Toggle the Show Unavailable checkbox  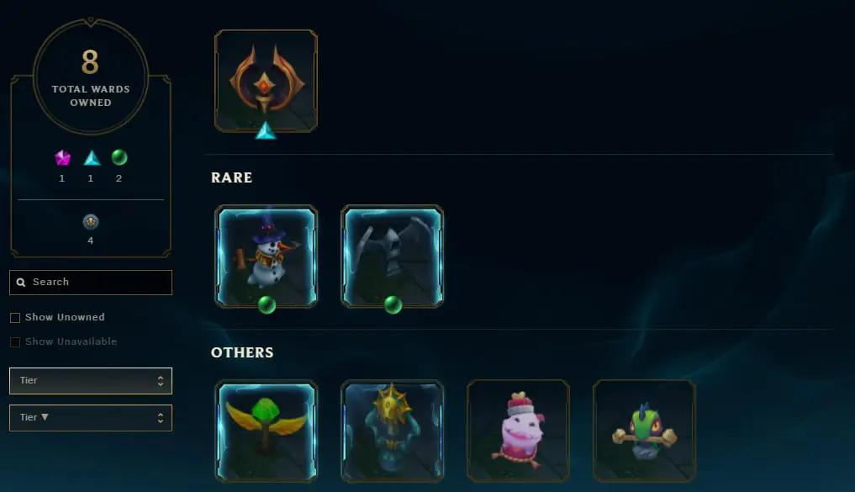coord(15,342)
